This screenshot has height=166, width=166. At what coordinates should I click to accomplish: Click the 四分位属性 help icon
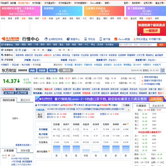click(49, 151)
